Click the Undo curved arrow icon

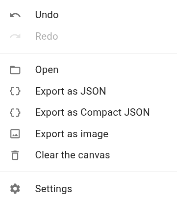click(15, 15)
